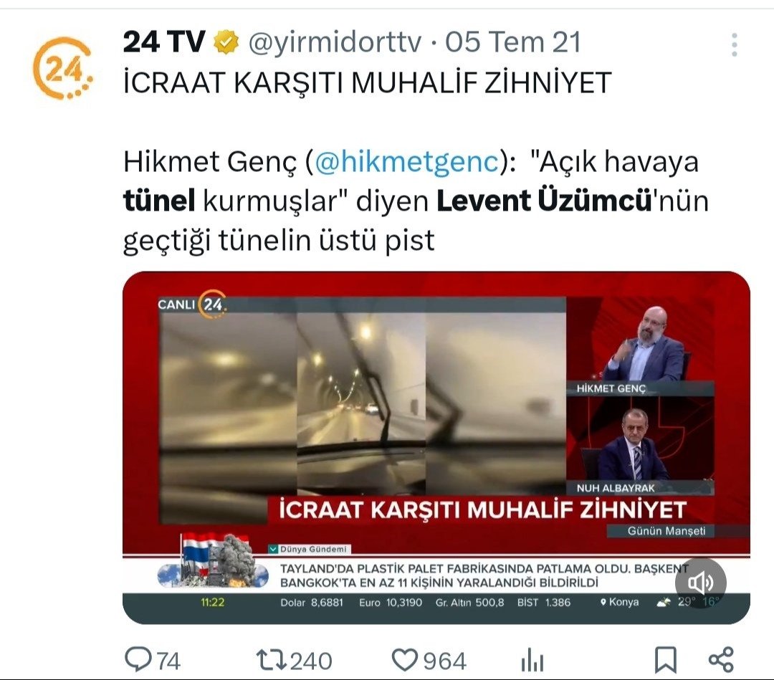Click the 05 Tem 21 timestamp
Screen dimensions: 774x680
click(513, 42)
